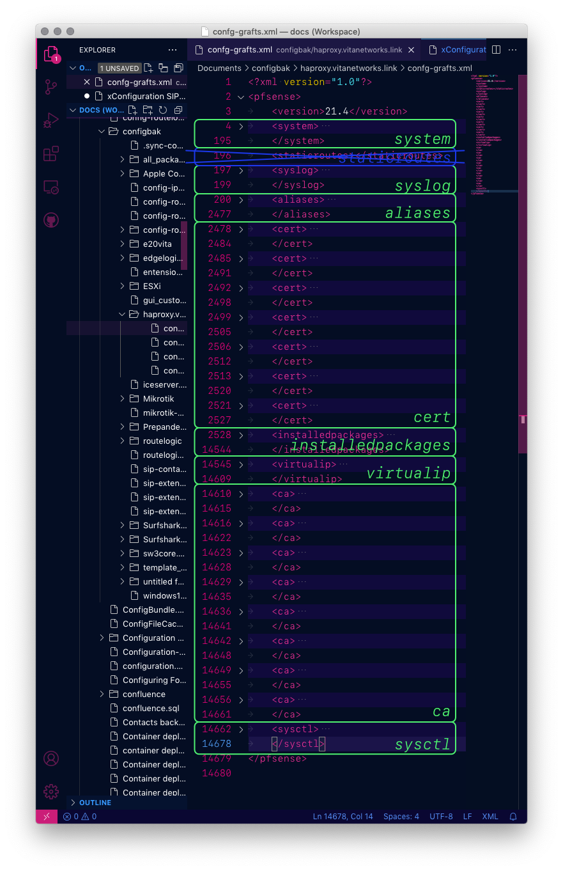The width and height of the screenshot is (563, 871).
Task: Open editor More Actions ellipsis menu
Action: (x=513, y=50)
